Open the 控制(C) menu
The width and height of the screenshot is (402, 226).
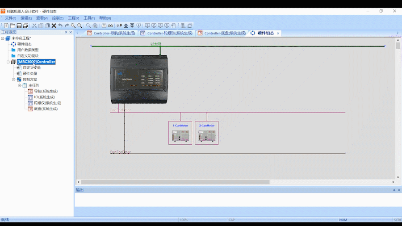[58, 18]
